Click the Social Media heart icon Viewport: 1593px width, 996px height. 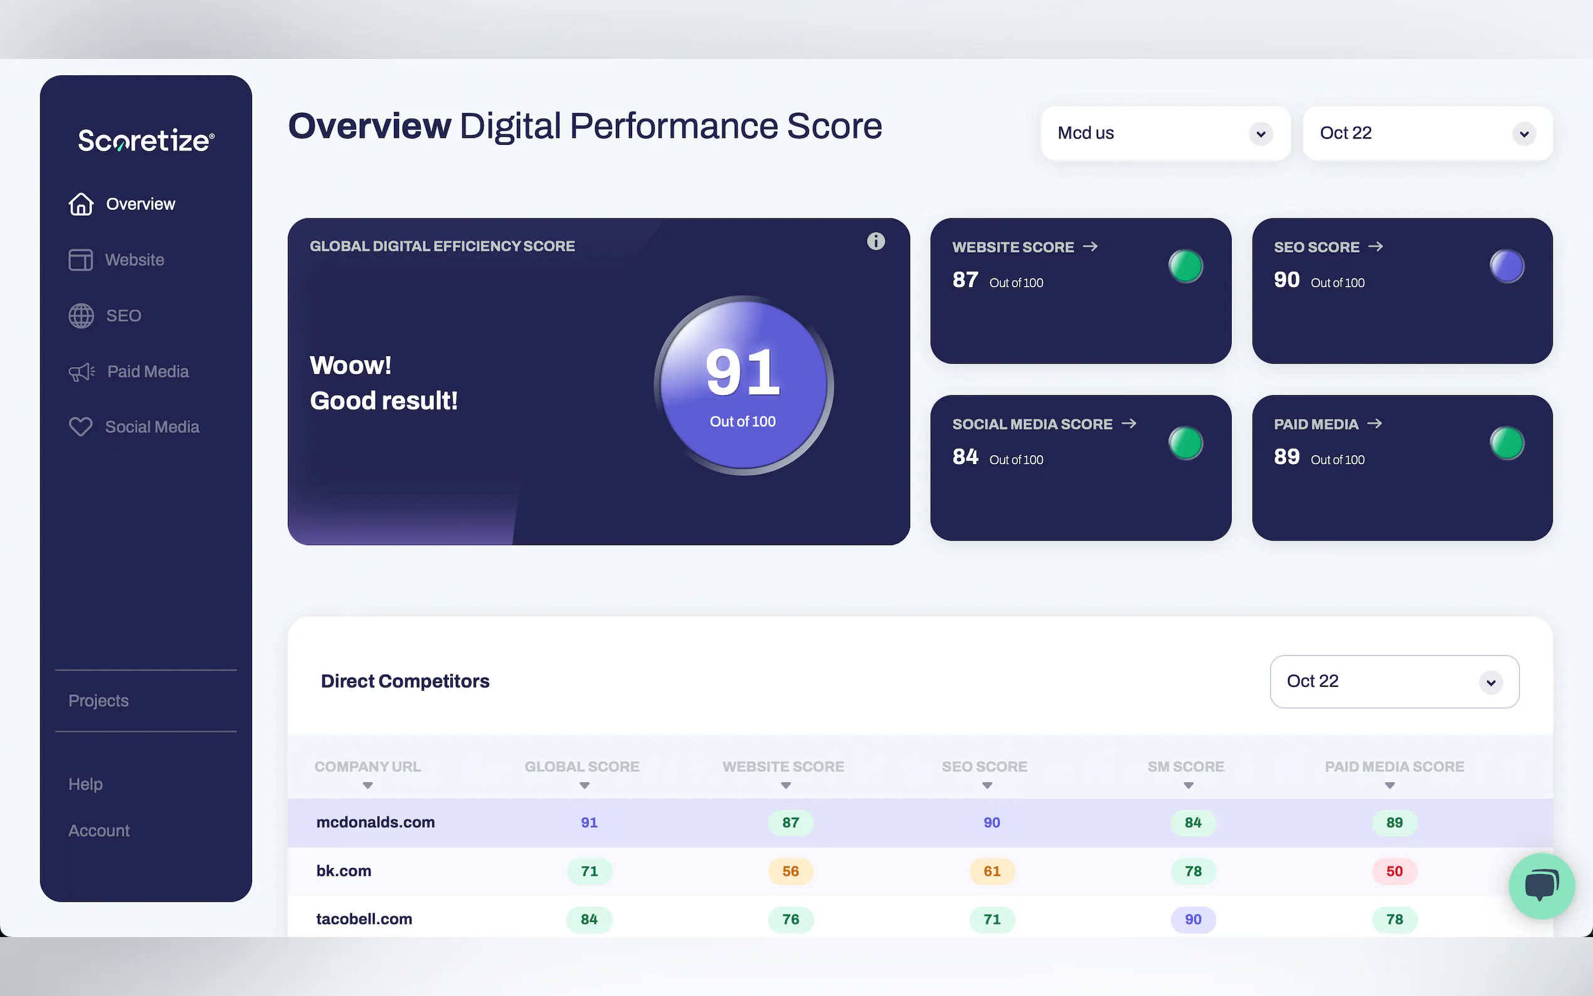(81, 427)
